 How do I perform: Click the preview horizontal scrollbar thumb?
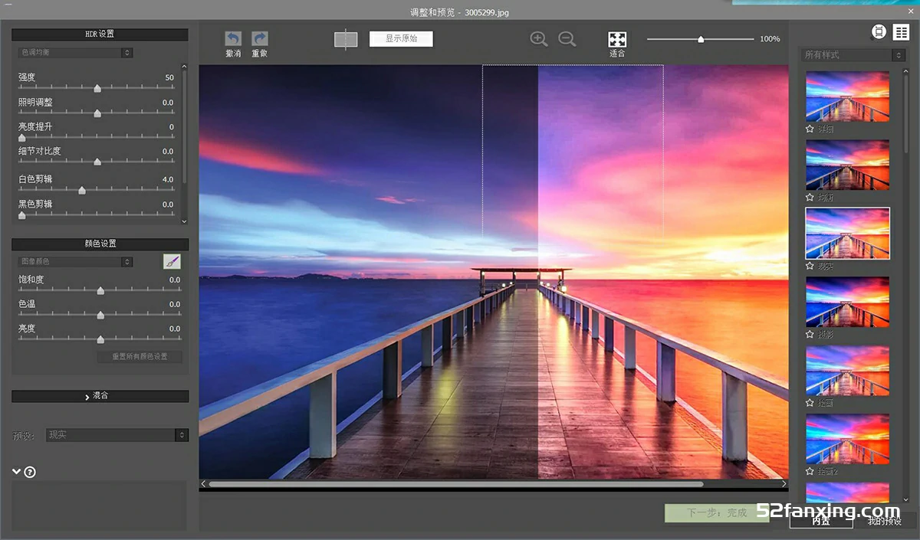[456, 484]
